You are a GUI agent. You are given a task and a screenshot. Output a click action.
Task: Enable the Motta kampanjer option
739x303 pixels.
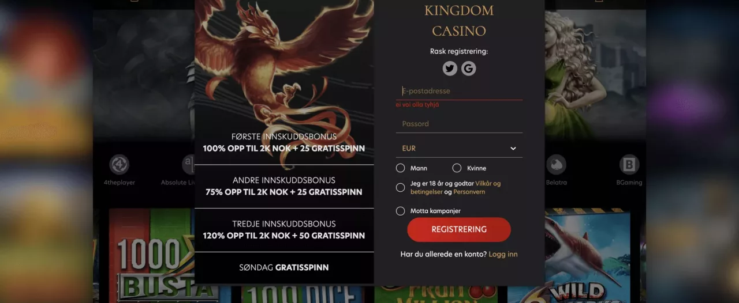(401, 211)
